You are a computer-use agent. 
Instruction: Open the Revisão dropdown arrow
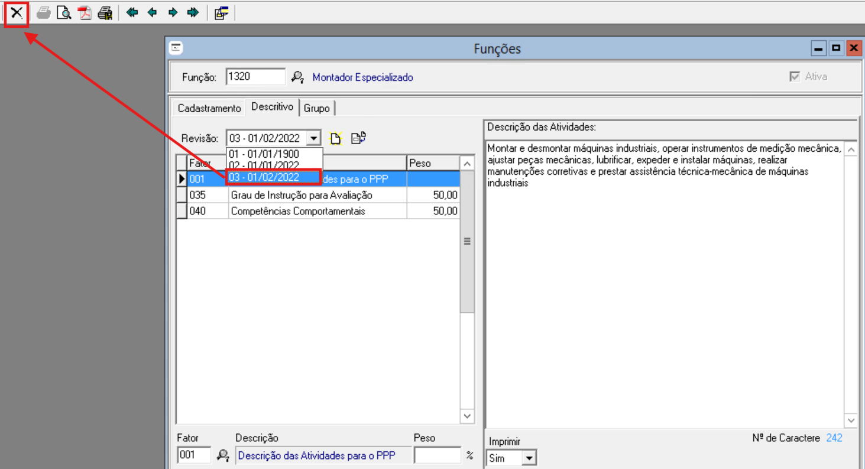point(314,139)
